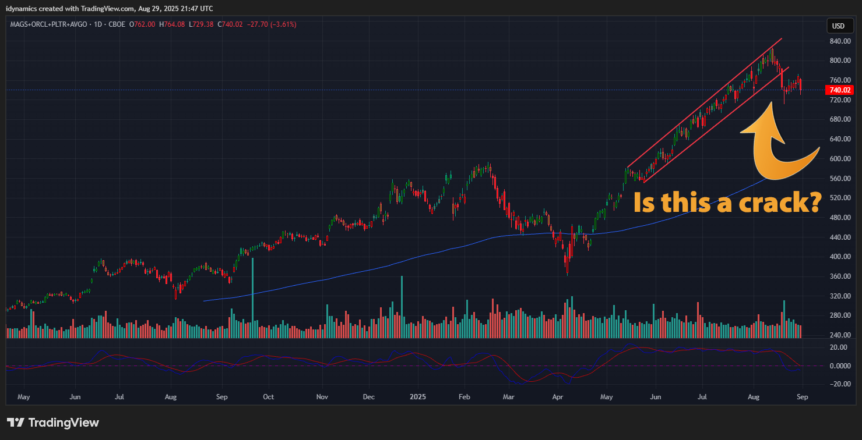The image size is (862, 440).
Task: Click the 720.00 price axis label
Action: pos(839,100)
